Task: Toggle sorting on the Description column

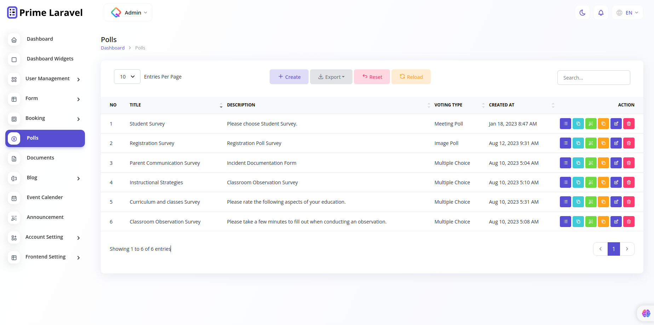Action: point(429,105)
